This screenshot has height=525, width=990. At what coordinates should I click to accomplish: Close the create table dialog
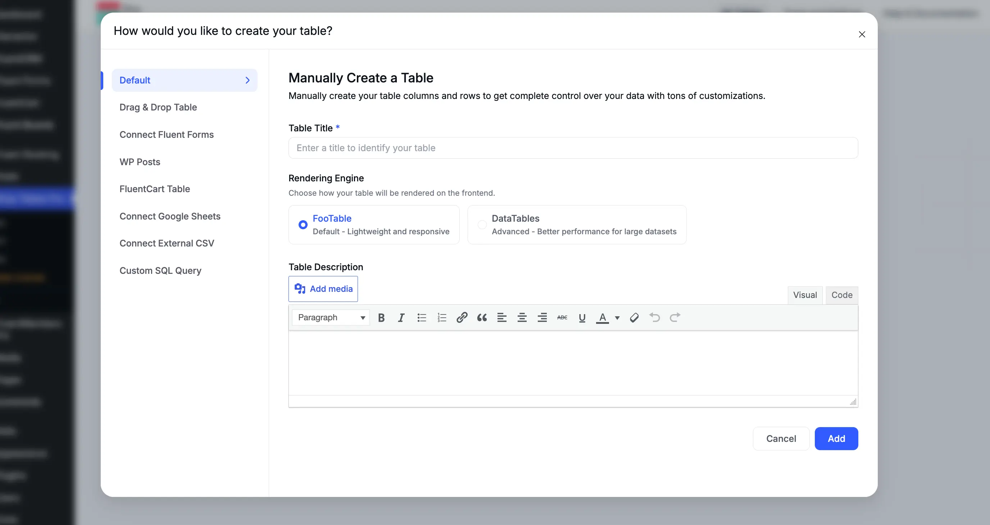[862, 35]
